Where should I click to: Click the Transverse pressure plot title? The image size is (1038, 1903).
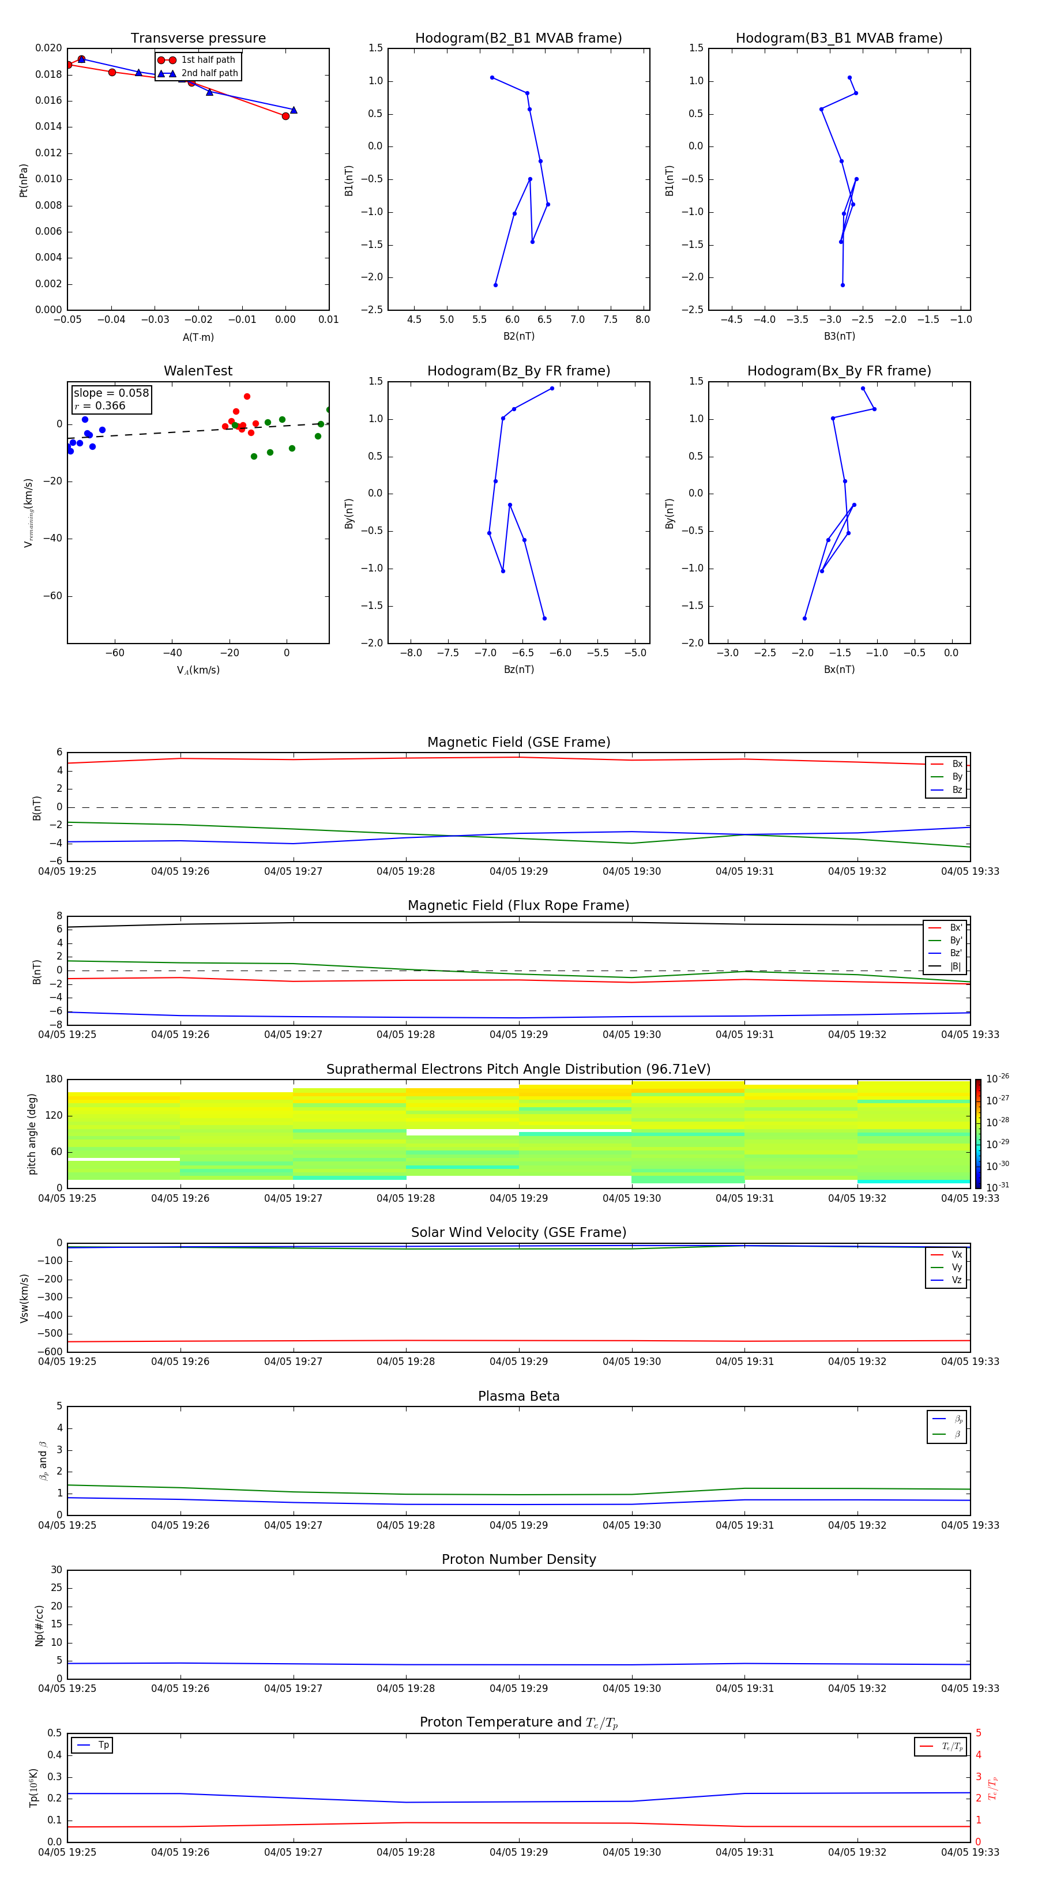pos(198,39)
